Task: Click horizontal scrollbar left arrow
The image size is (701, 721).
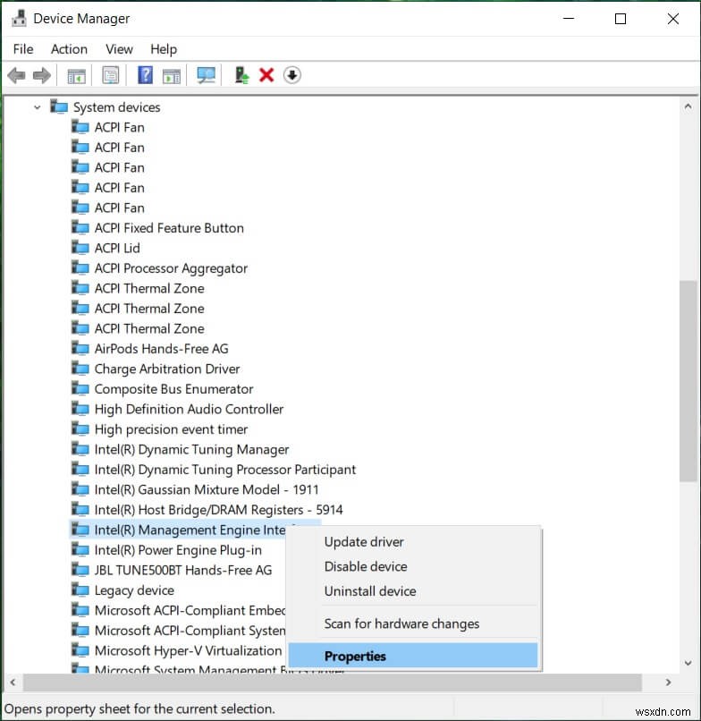Action: [x=13, y=683]
